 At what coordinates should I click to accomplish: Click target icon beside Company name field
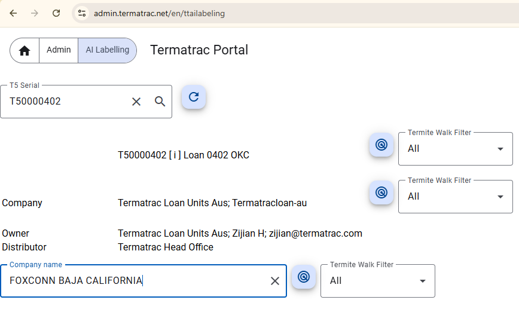304,277
